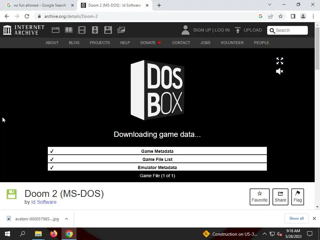Click the address bar URL
The image size is (320, 240).
click(x=71, y=16)
